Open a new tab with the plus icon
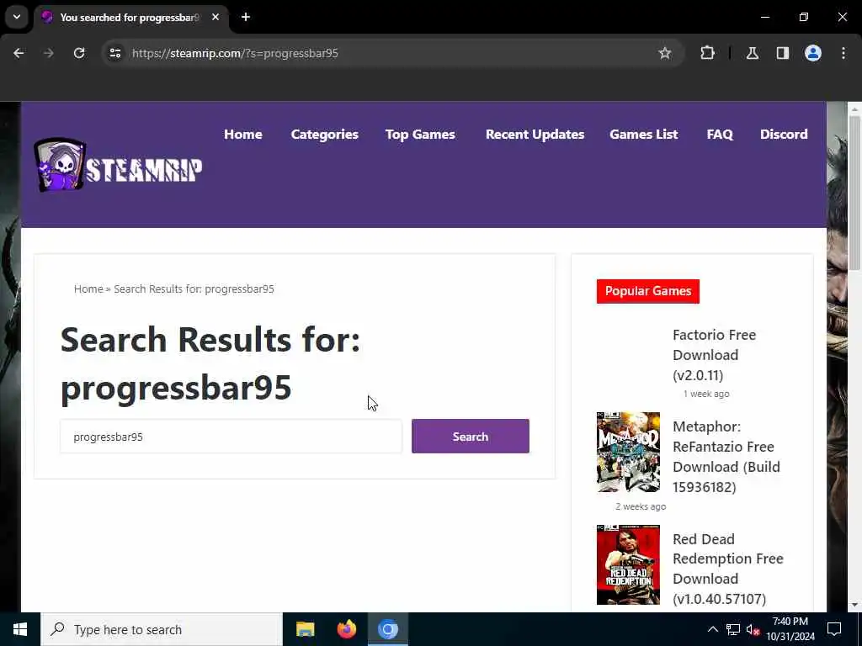The height and width of the screenshot is (646, 862). click(x=246, y=17)
